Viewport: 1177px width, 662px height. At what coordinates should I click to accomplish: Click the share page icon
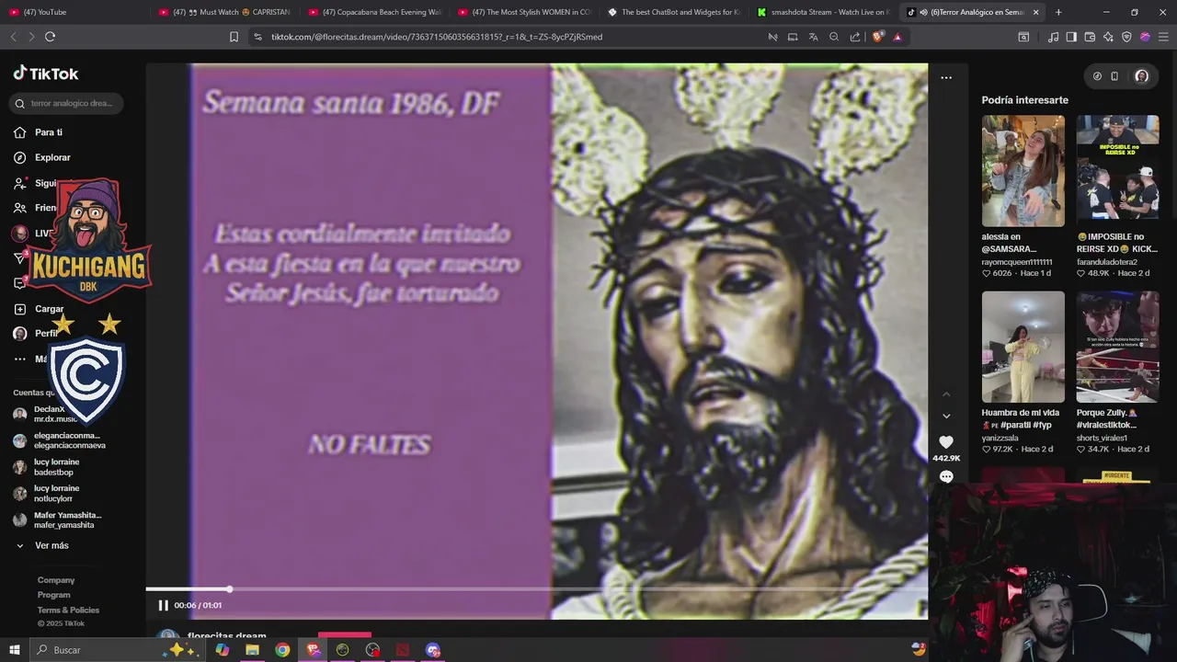pos(855,37)
